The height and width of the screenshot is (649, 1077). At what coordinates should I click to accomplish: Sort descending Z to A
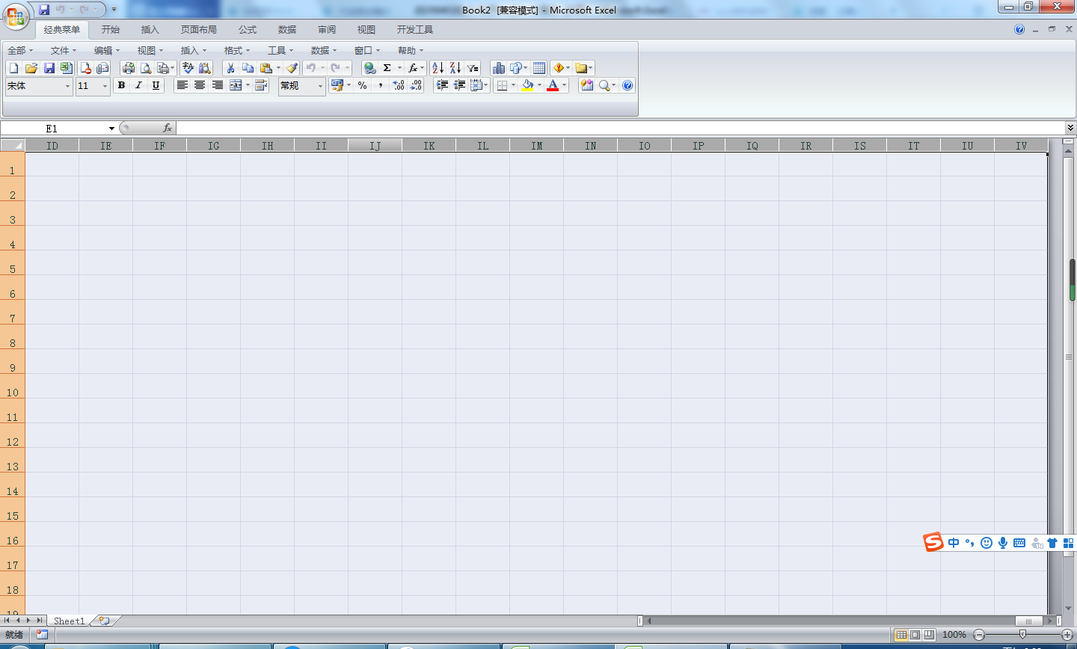point(455,68)
